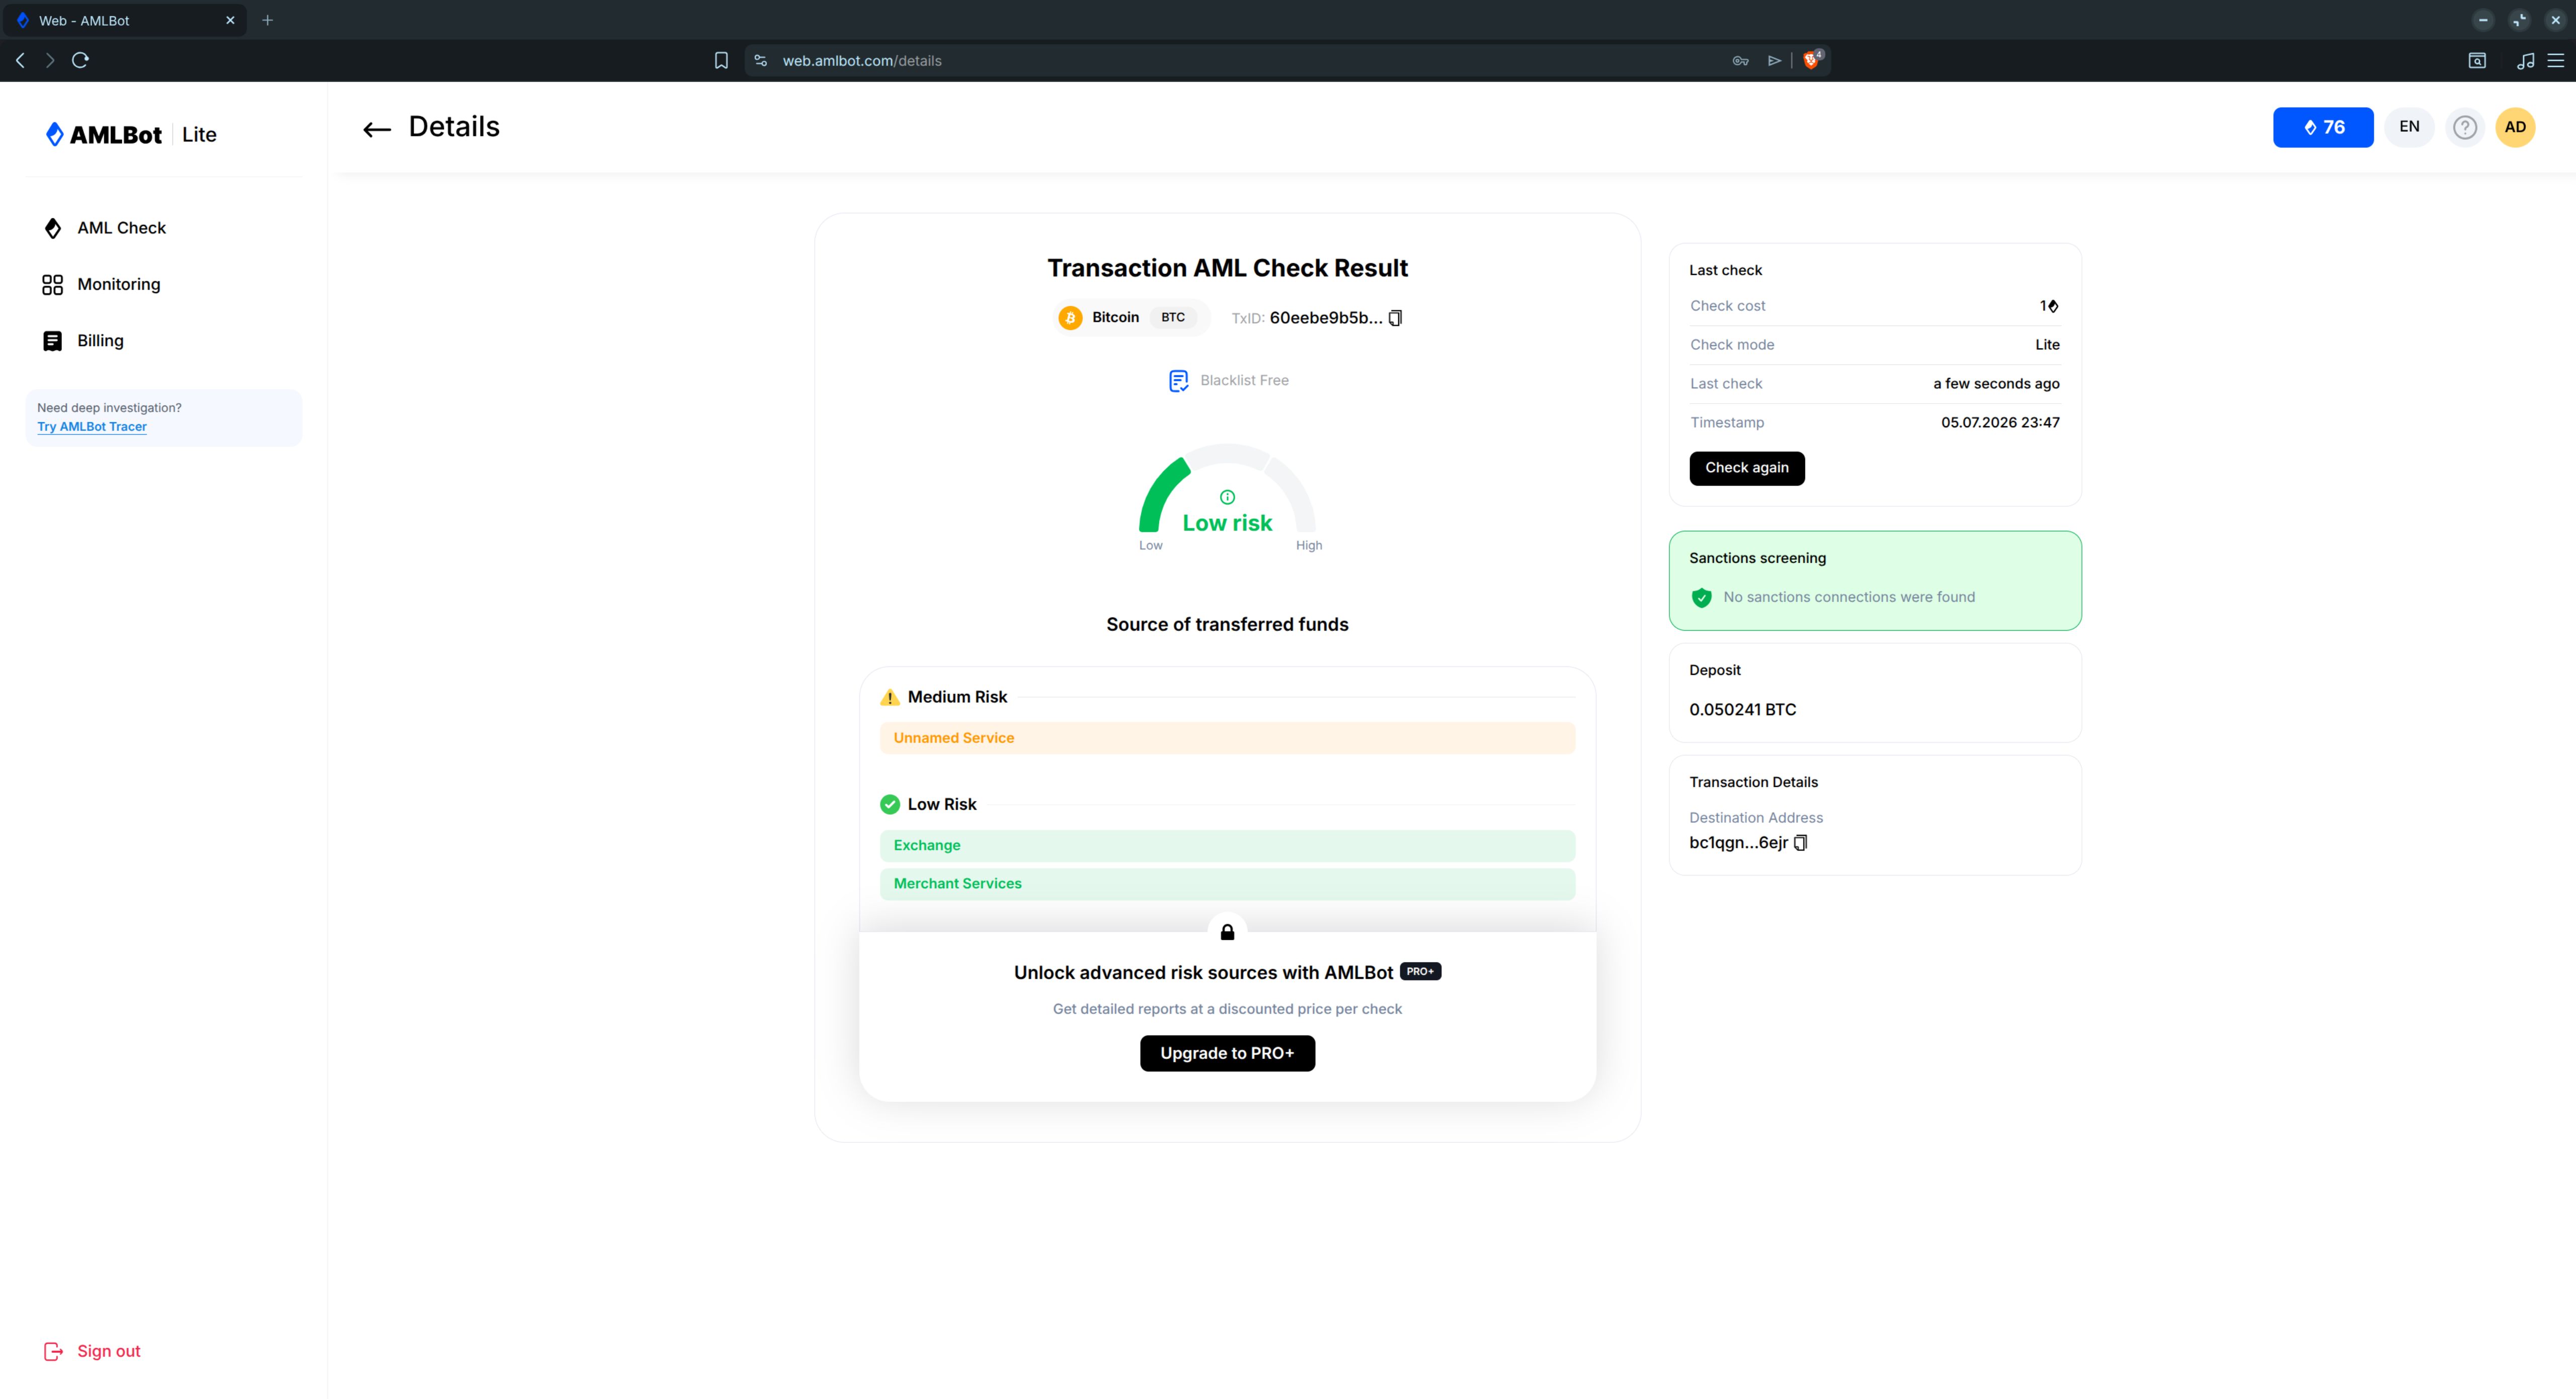The width and height of the screenshot is (2576, 1399).
Task: Click the Merchant Services row
Action: click(x=1227, y=884)
